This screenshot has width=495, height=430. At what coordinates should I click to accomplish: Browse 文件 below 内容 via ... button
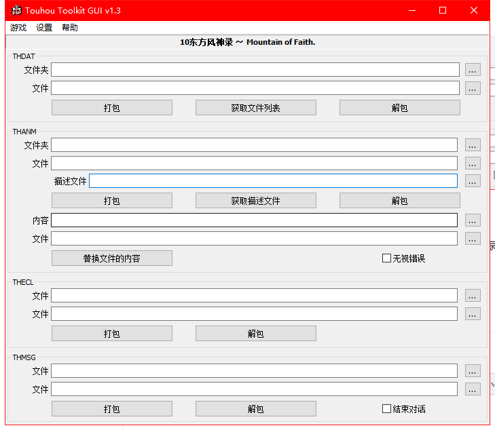pyautogui.click(x=473, y=239)
